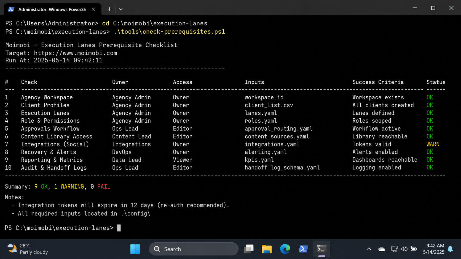
Task: Click the 'Viewer' access cell
Action: click(x=183, y=160)
